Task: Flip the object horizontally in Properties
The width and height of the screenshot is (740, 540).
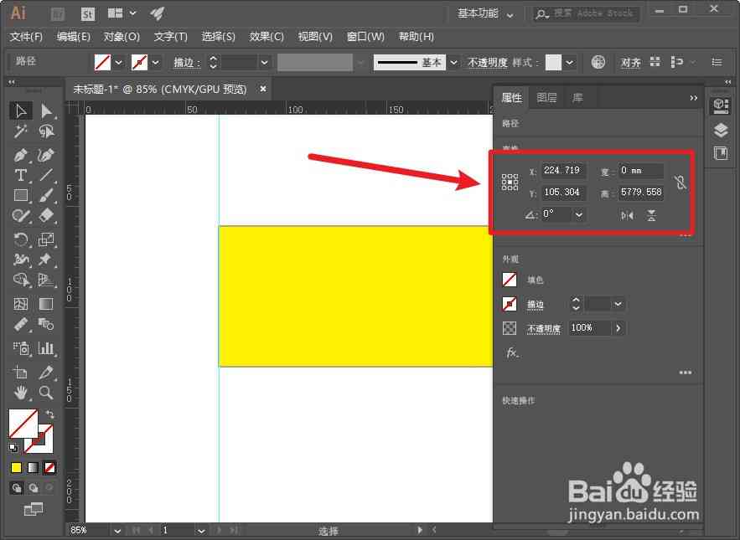Action: click(627, 215)
